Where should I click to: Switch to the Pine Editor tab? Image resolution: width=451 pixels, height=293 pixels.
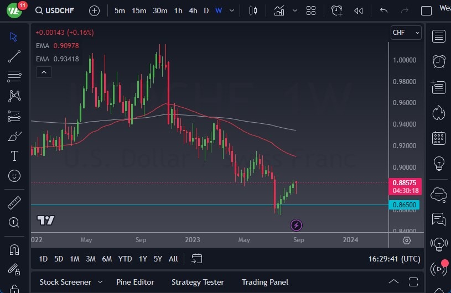136,282
